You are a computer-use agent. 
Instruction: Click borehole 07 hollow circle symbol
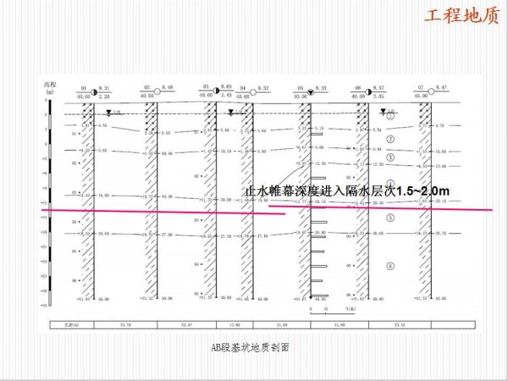(430, 91)
